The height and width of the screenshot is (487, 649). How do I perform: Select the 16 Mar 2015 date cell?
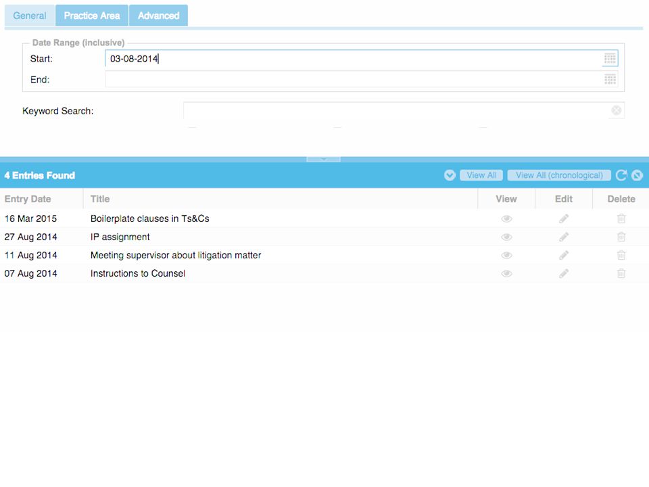[30, 218]
